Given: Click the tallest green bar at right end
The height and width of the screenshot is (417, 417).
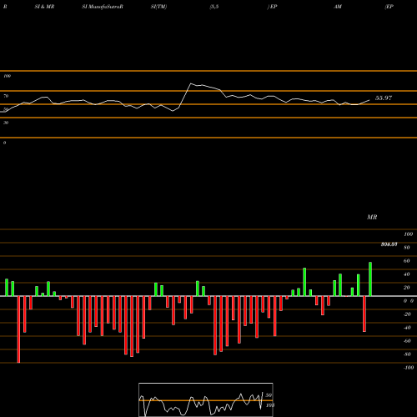Looking at the screenshot, I should pos(370,279).
